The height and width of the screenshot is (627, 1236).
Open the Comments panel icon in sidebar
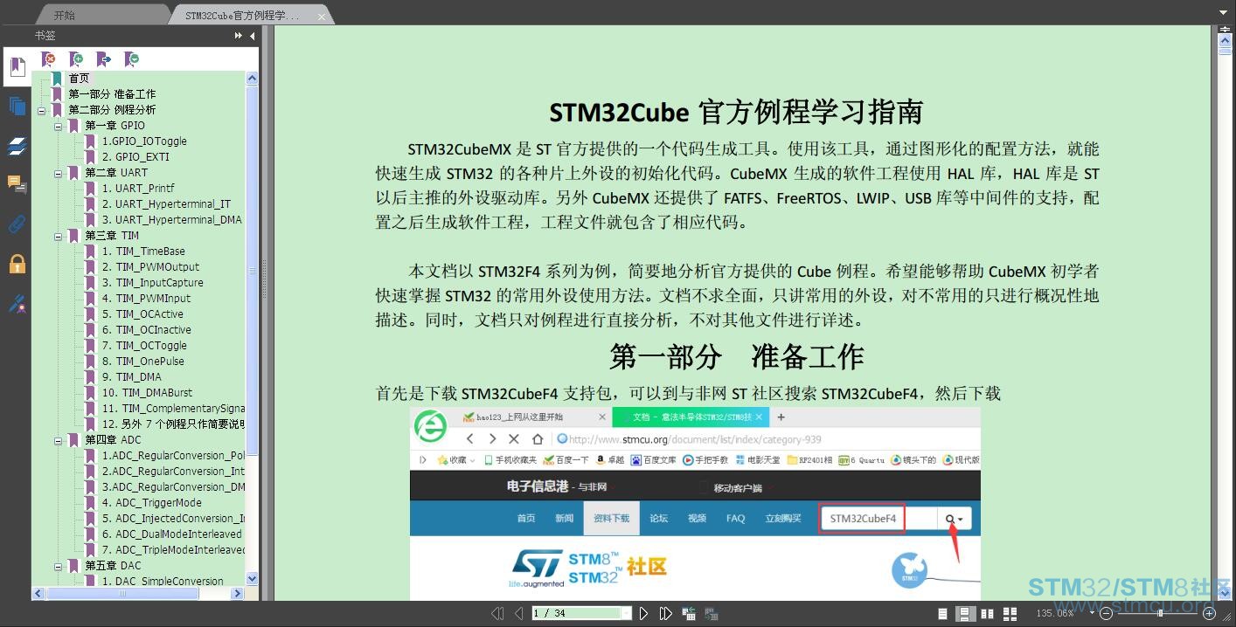coord(17,184)
